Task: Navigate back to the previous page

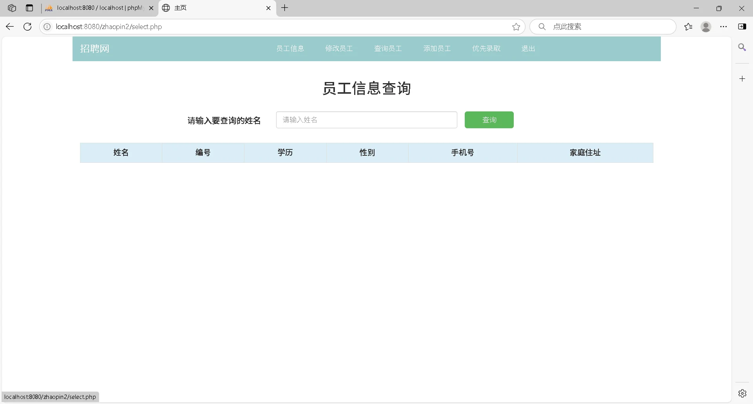Action: pos(9,26)
